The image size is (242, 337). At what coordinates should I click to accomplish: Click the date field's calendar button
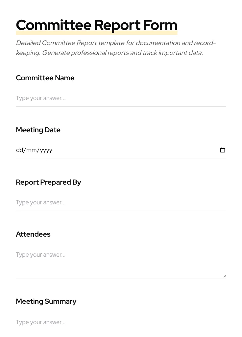click(223, 150)
